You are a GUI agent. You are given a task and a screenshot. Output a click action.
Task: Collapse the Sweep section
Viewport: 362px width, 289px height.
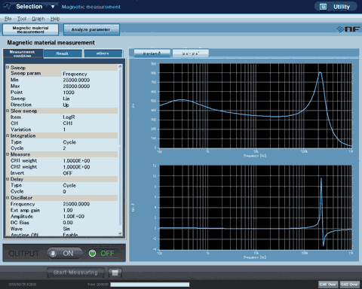8,68
